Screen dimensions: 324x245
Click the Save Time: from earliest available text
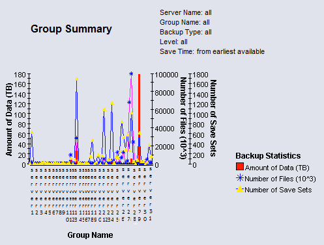pyautogui.click(x=212, y=51)
